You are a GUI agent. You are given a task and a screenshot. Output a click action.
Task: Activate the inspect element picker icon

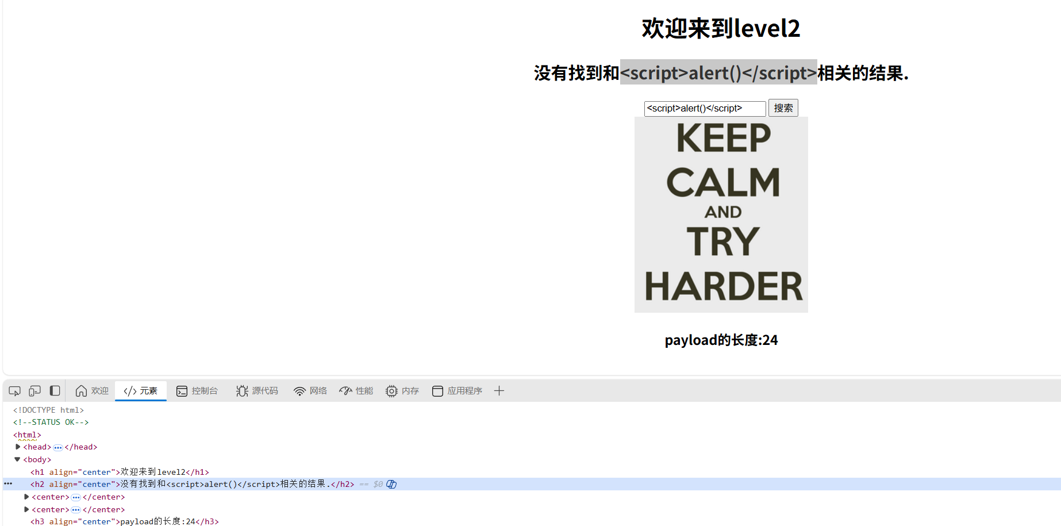pos(15,391)
